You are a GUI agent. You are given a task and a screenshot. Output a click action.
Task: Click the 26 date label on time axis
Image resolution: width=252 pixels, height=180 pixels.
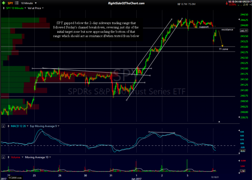[x=60, y=176]
